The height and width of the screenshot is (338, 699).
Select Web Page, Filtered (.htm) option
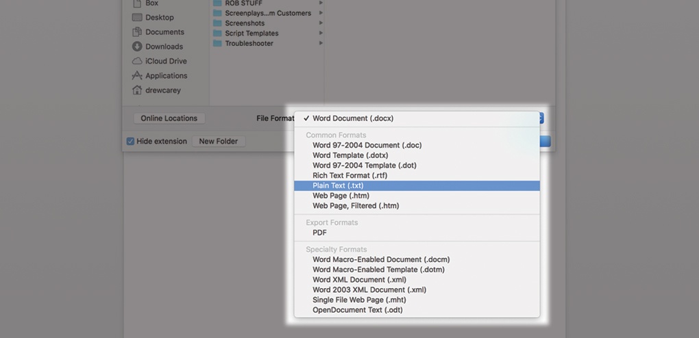click(x=355, y=205)
